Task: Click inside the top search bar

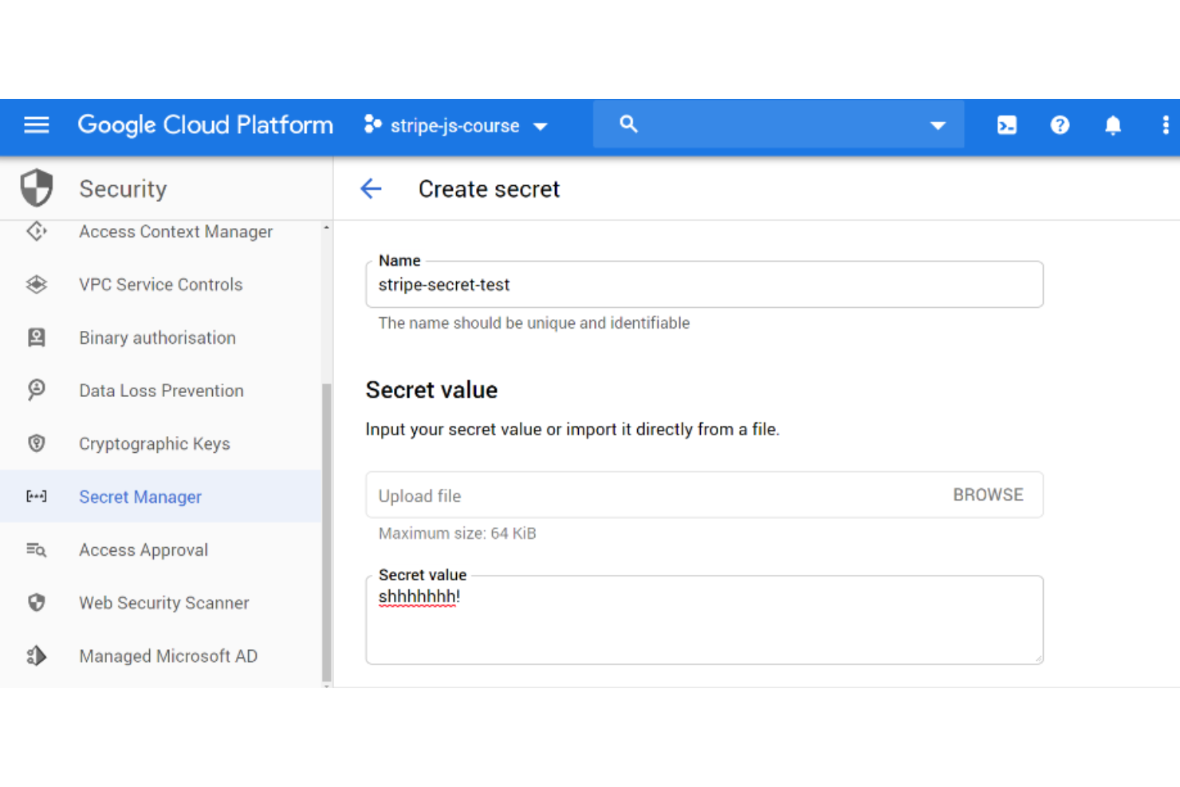Action: coord(778,124)
